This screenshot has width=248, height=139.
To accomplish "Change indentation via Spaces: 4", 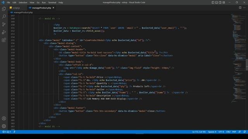I will [212, 132].
